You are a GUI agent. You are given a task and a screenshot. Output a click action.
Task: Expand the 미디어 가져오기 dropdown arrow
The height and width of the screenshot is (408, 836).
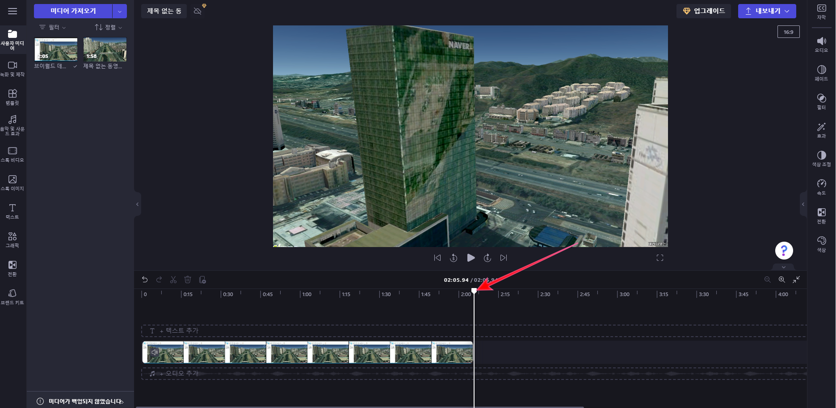click(120, 11)
